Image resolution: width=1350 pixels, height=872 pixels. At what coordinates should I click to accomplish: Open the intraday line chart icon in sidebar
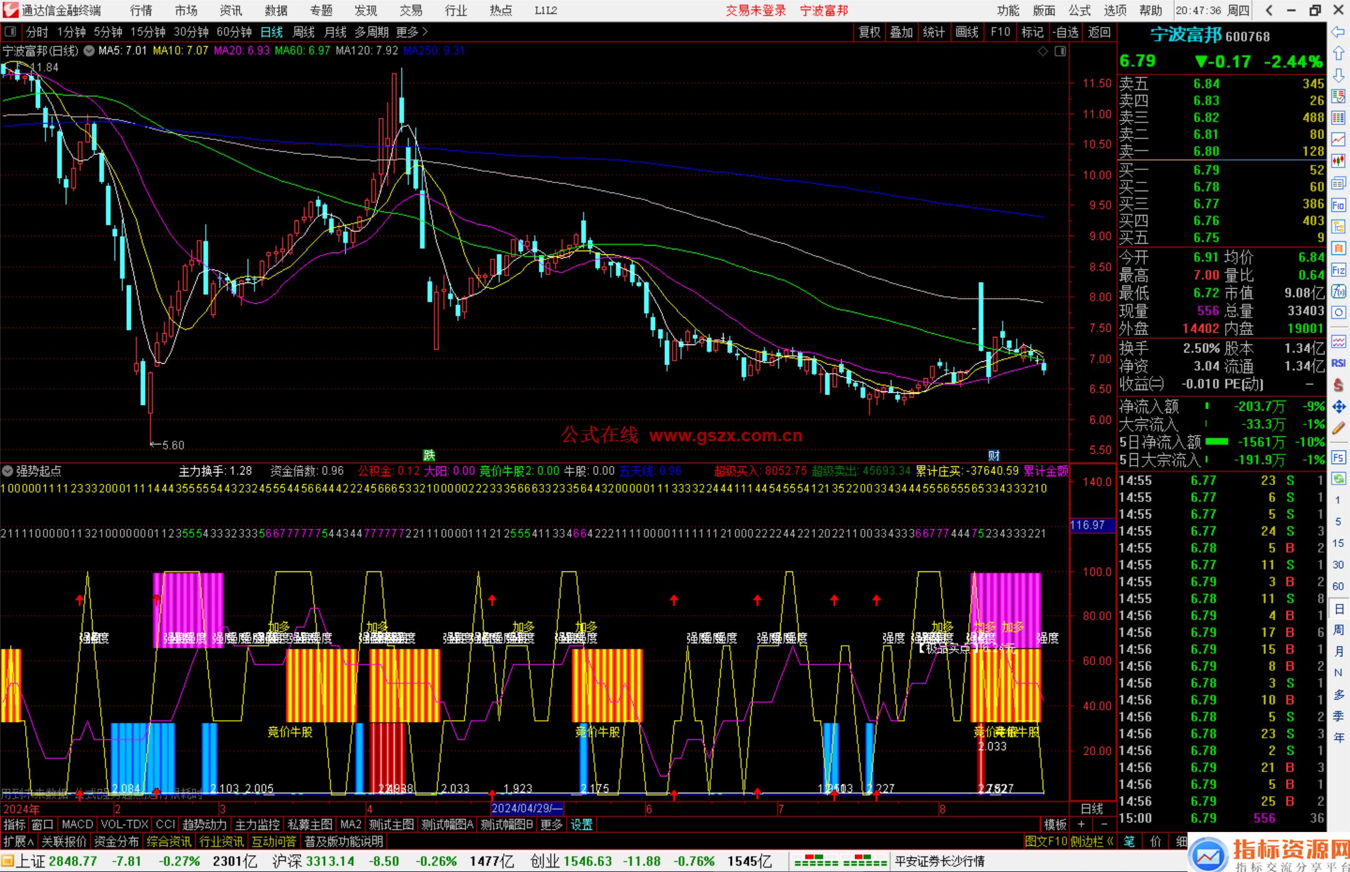[x=1338, y=139]
